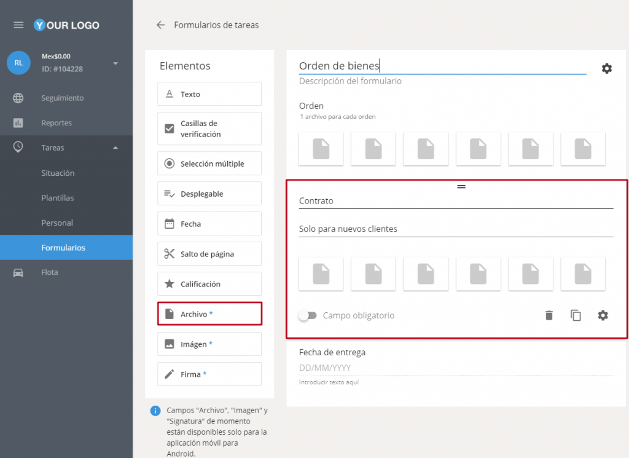
Task: Open Plantillas under Tareas
Action: point(57,198)
